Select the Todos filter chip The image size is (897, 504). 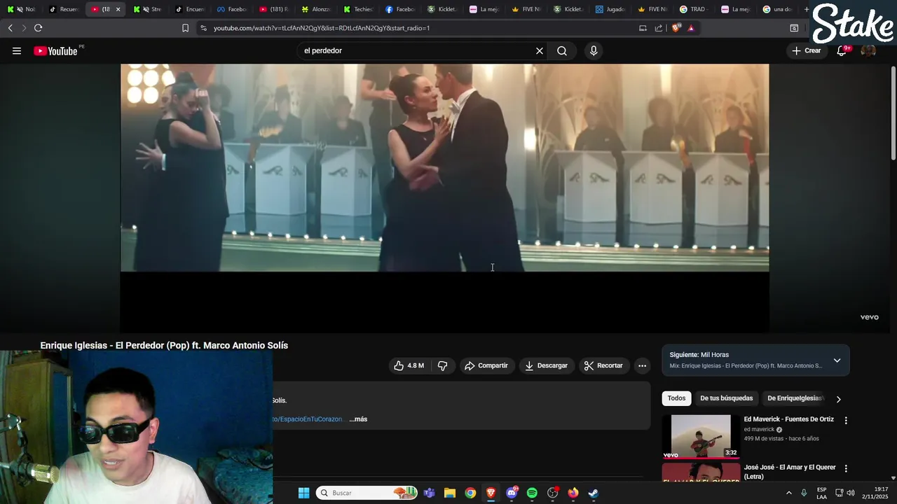pos(676,398)
